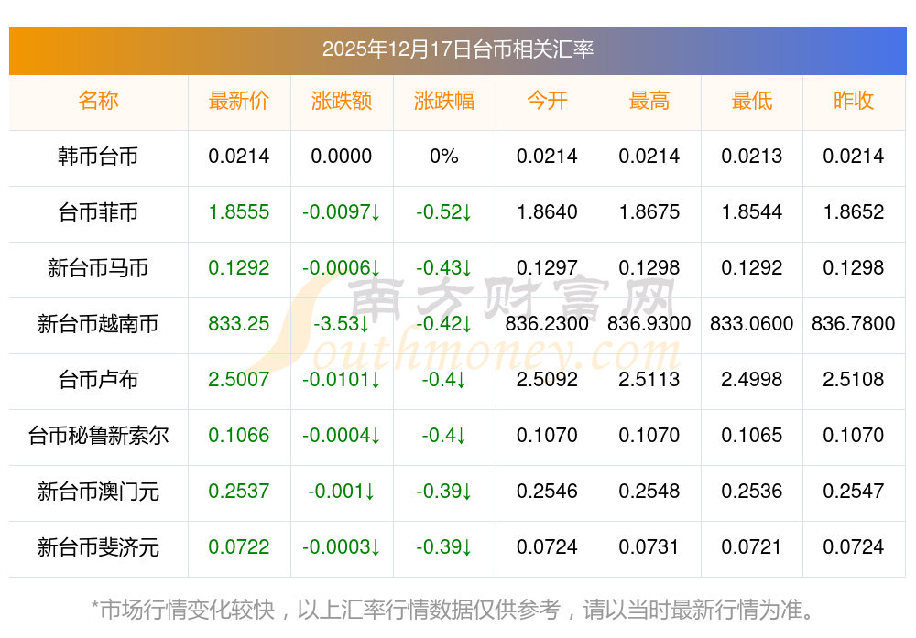The height and width of the screenshot is (638, 916).
Task: Open the 台币秘鲁新索尔 row
Action: 98,436
